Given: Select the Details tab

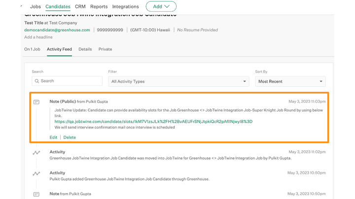Looking at the screenshot, I should [85, 49].
